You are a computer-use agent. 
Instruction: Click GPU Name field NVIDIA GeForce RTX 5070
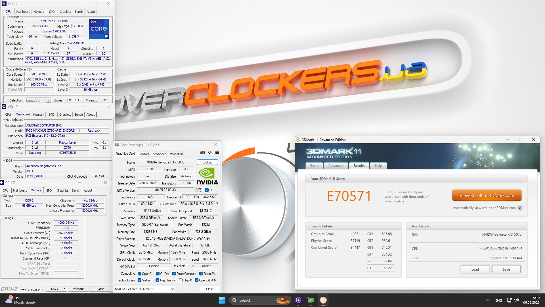click(165, 162)
